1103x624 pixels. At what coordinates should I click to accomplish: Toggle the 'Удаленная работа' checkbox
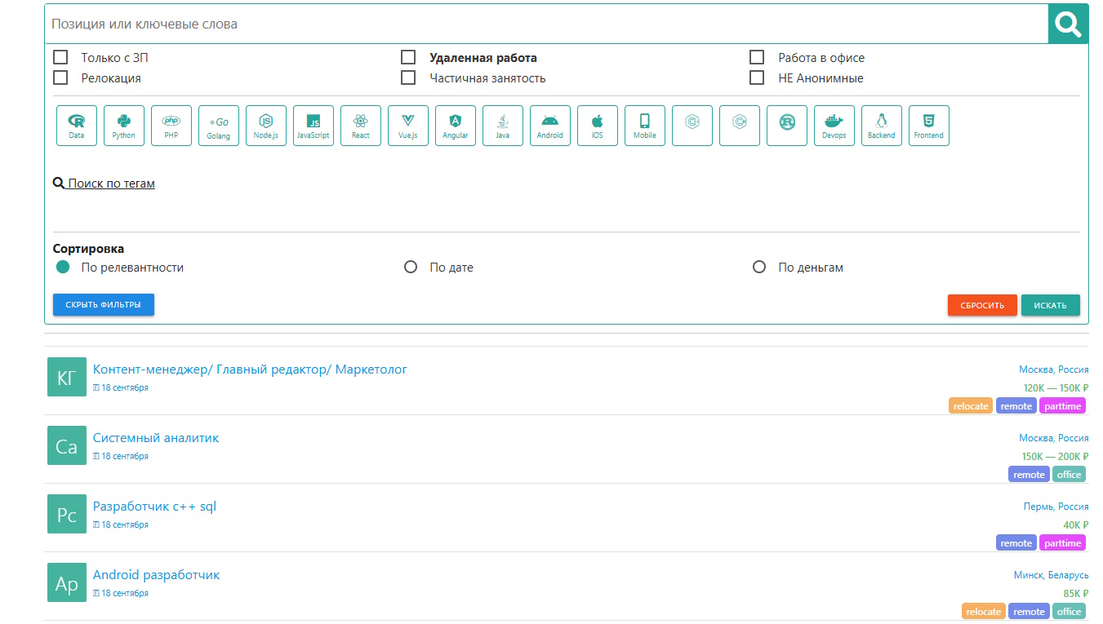[x=408, y=57]
